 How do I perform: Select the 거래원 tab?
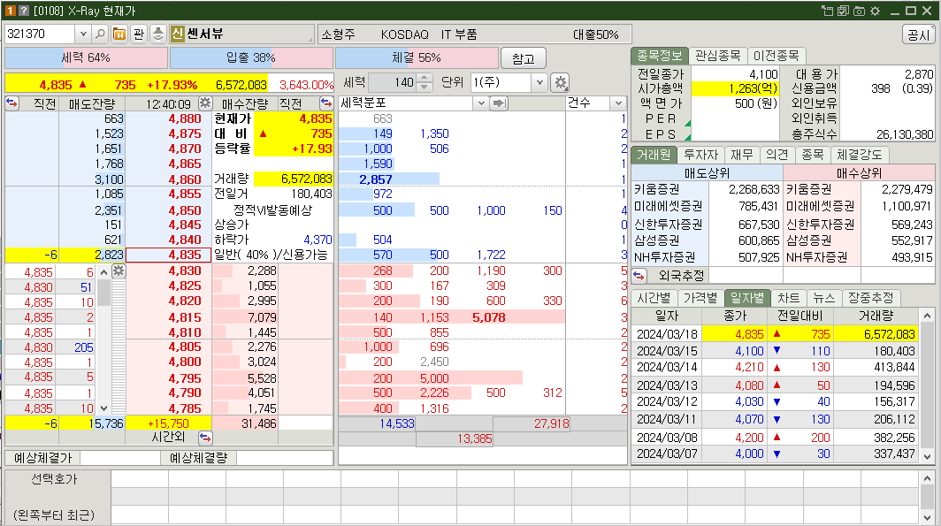coord(654,155)
